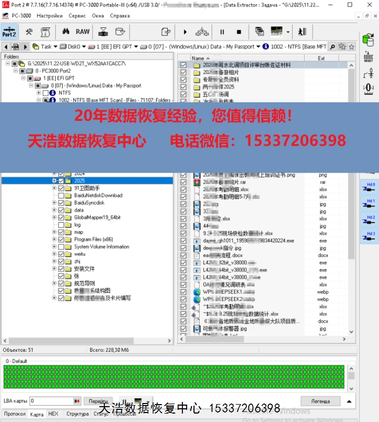Click the exit running-man icon
Image resolution: width=379 pixels, height=422 pixels.
coord(302,32)
